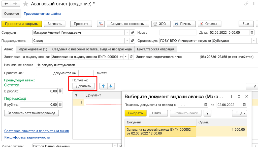
Task: Select the Заявка на кассовый расход row
Action: pyautogui.click(x=160, y=131)
